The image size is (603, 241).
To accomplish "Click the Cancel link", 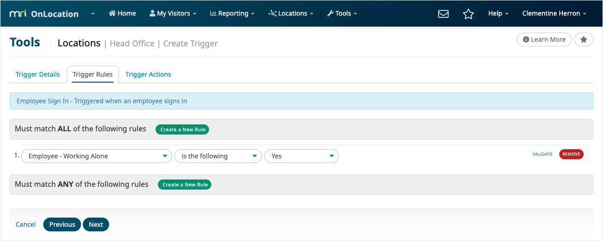I will pos(26,224).
